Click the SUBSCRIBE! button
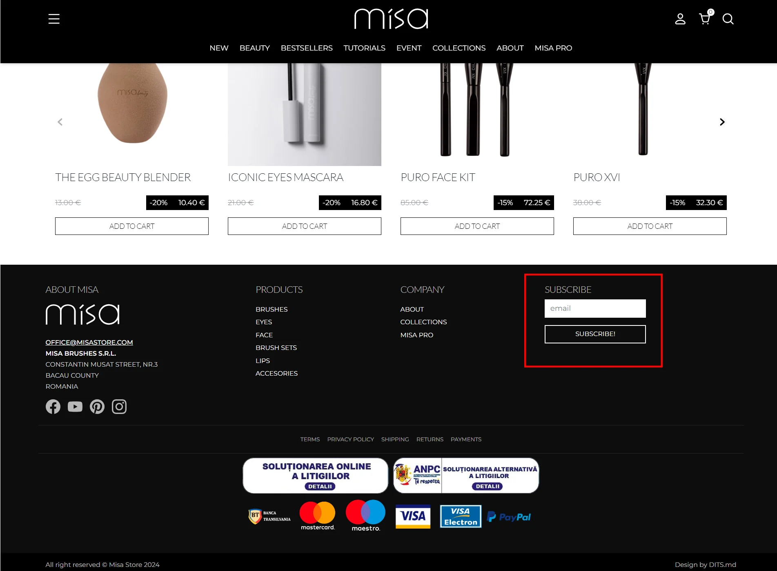777x571 pixels. coord(595,334)
